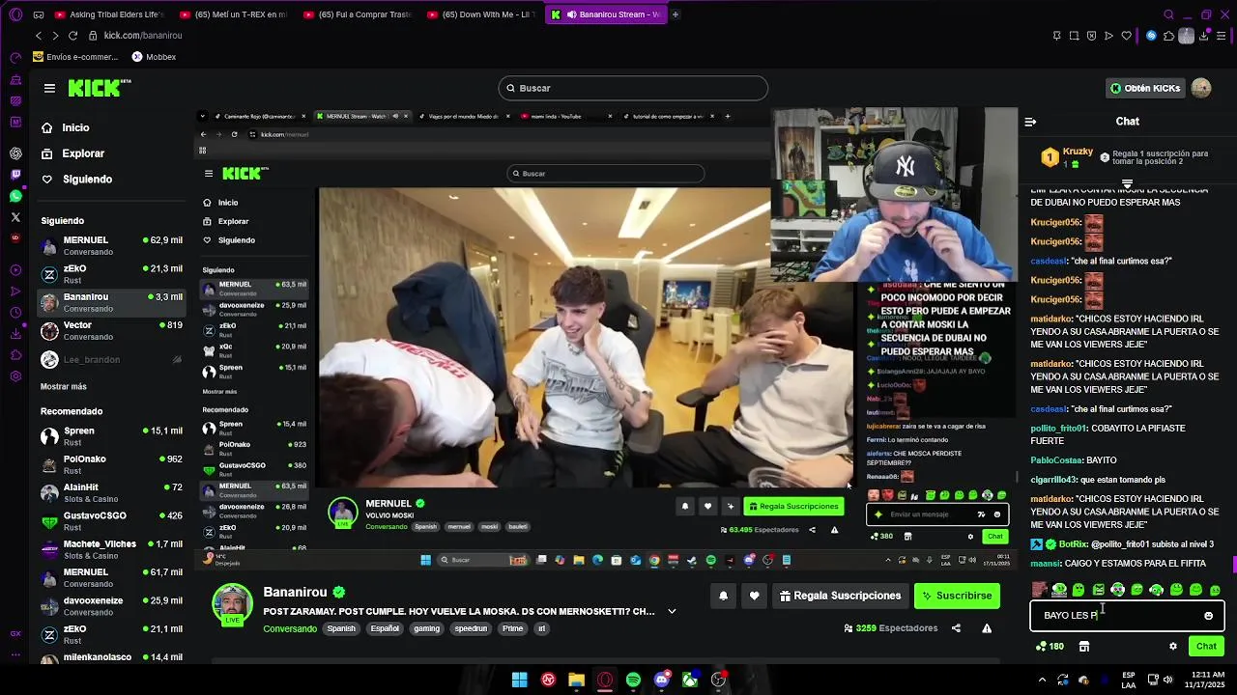This screenshot has width=1237, height=695.
Task: Open X (Twitter) in Opera sidebar
Action: pyautogui.click(x=15, y=218)
